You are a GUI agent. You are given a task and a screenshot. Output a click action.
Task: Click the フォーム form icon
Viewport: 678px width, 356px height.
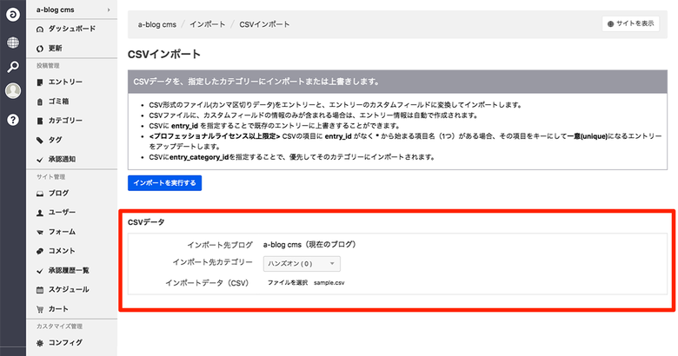coord(40,232)
